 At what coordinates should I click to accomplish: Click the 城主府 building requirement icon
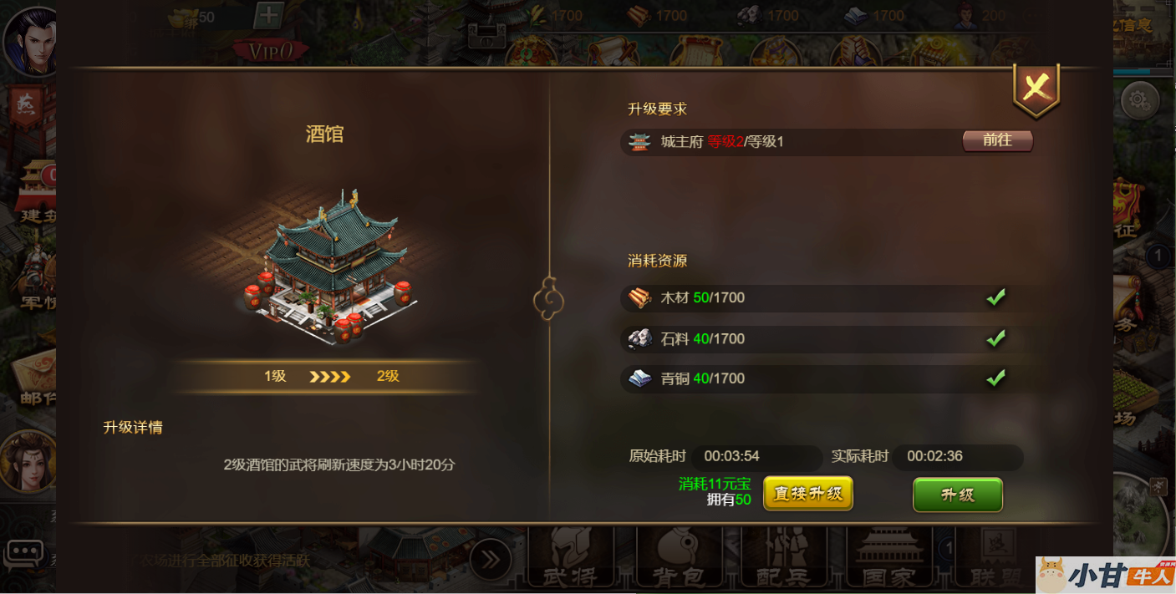click(x=640, y=142)
